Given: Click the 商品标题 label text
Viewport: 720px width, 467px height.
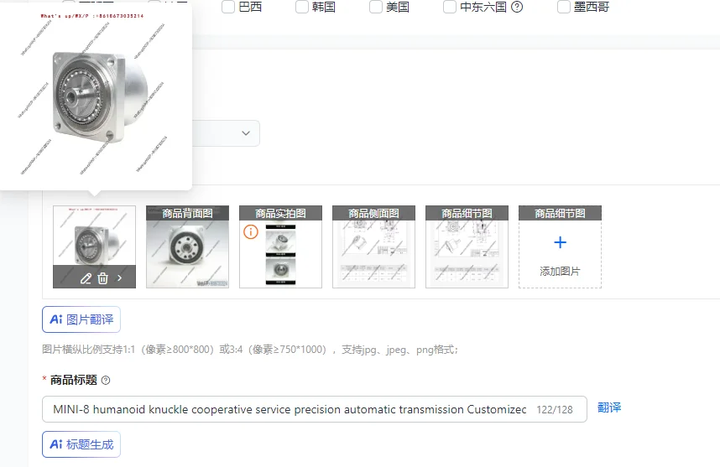Looking at the screenshot, I should [x=74, y=381].
